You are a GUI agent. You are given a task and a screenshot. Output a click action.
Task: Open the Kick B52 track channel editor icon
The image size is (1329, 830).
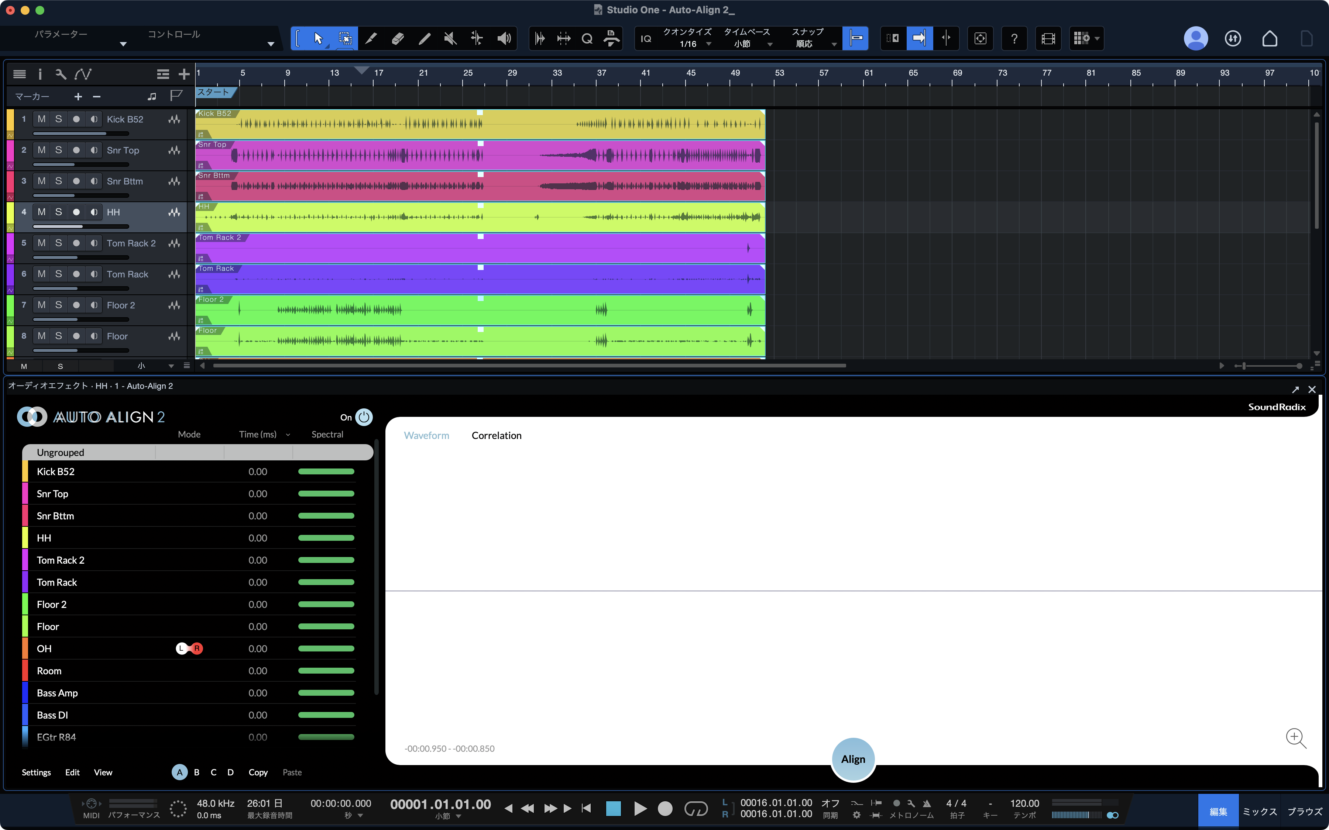tap(174, 119)
